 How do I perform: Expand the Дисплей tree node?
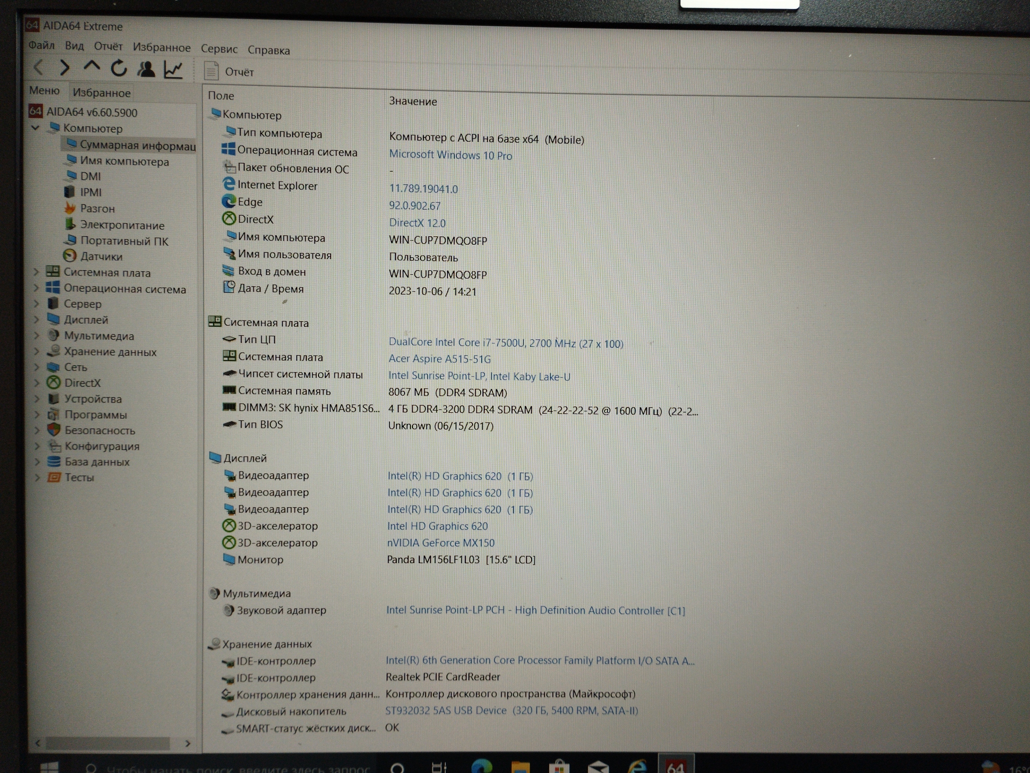point(36,320)
